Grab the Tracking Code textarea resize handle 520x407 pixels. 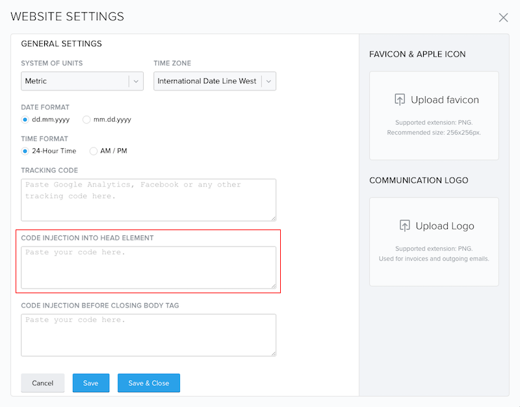[274, 218]
